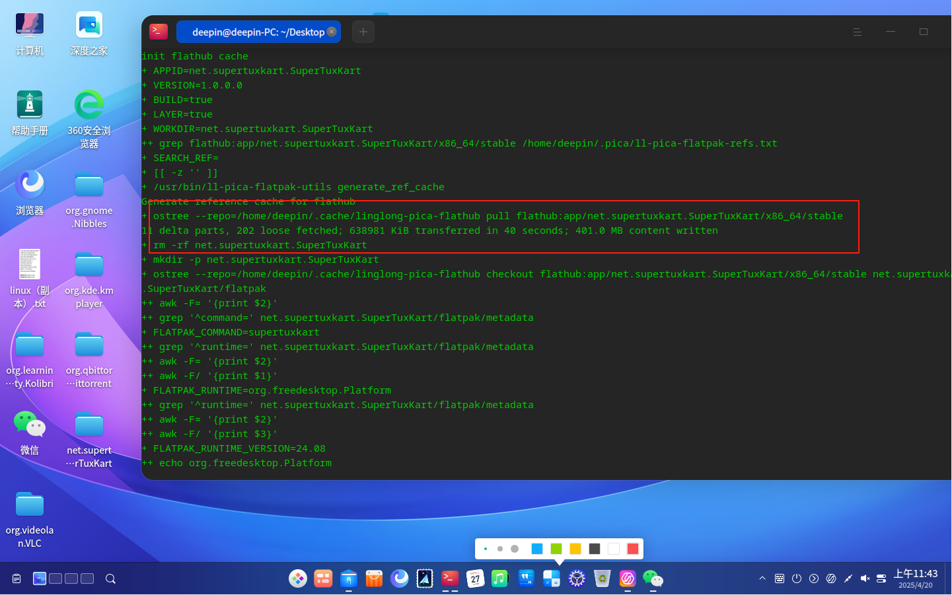Open the calendar dock icon showing 27
Image resolution: width=952 pixels, height=595 pixels.
coord(475,578)
